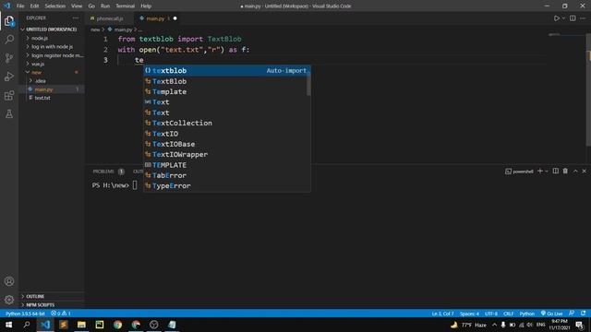The height and width of the screenshot is (332, 591).
Task: Open the Manage gear settings icon
Action: click(x=9, y=300)
